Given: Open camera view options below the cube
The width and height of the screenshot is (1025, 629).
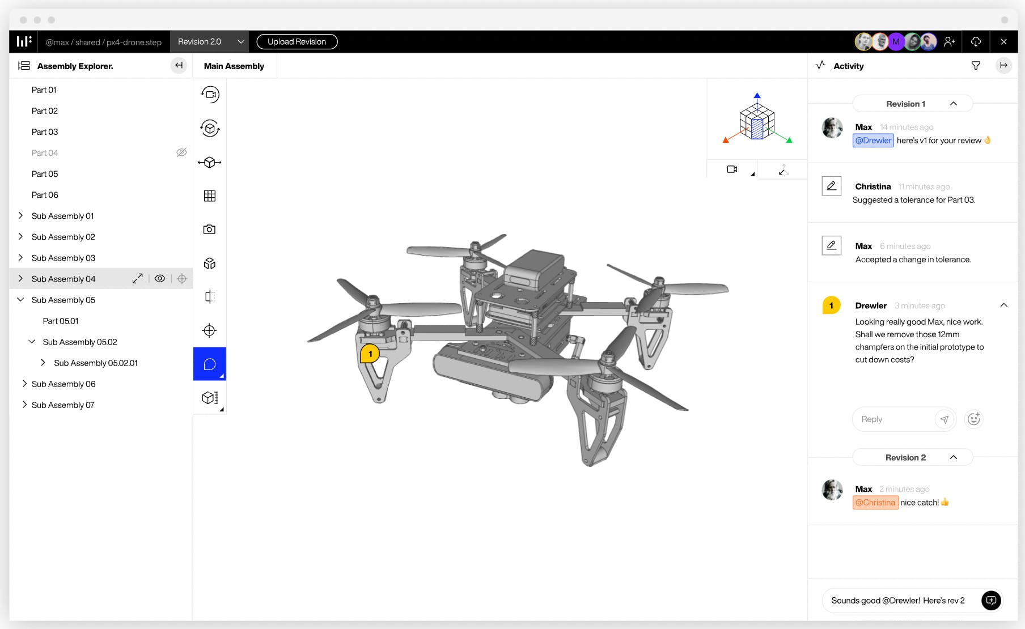Looking at the screenshot, I should 732,169.
